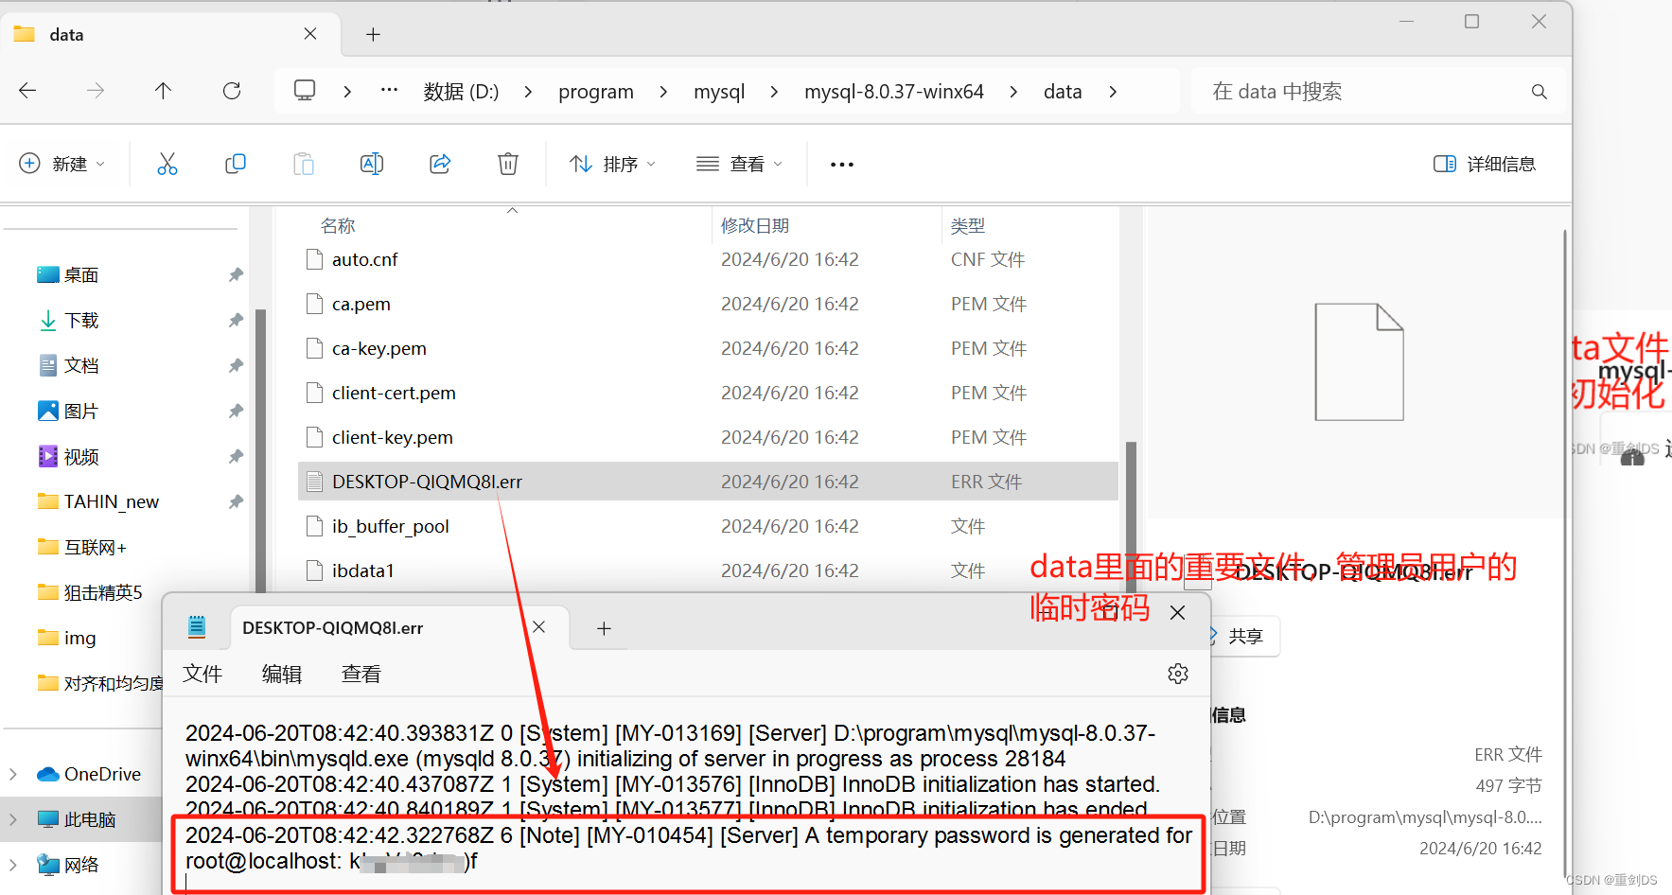This screenshot has height=895, width=1672.
Task: Select the data Explorer tab
Action: 170,35
